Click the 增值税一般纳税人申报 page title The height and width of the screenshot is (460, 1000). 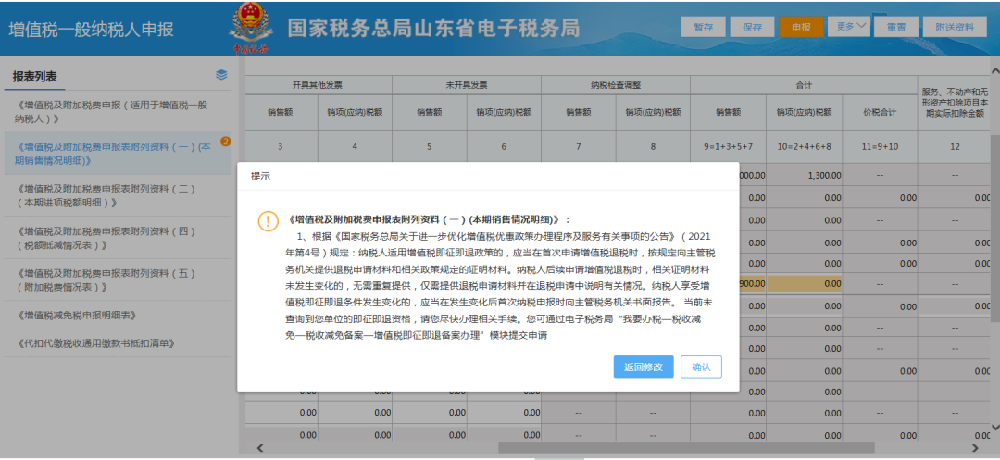point(91,30)
